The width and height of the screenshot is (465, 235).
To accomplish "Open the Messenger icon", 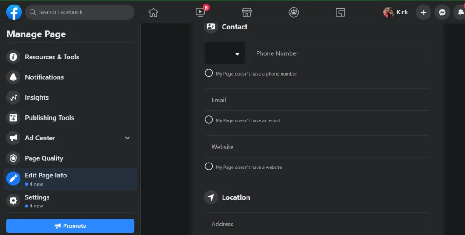I will pyautogui.click(x=442, y=12).
